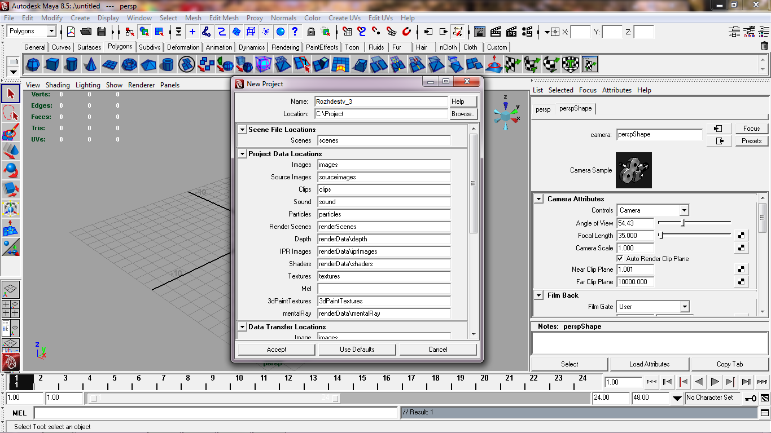Click the New Project dialog vertical scrollbar
This screenshot has width=771, height=433.
(x=474, y=183)
